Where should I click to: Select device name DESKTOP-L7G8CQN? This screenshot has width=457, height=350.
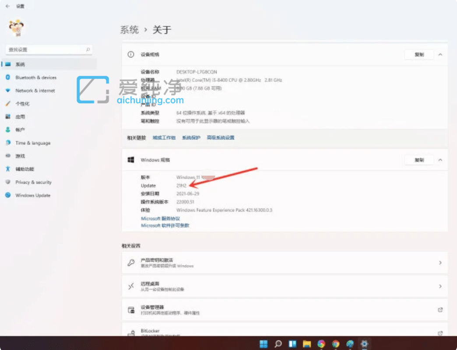[x=197, y=72]
